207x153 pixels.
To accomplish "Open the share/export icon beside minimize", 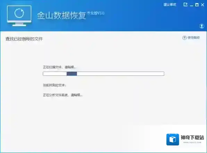I will click(185, 5).
